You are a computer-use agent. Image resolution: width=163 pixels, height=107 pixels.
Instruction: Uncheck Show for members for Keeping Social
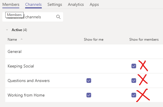[x=134, y=66]
